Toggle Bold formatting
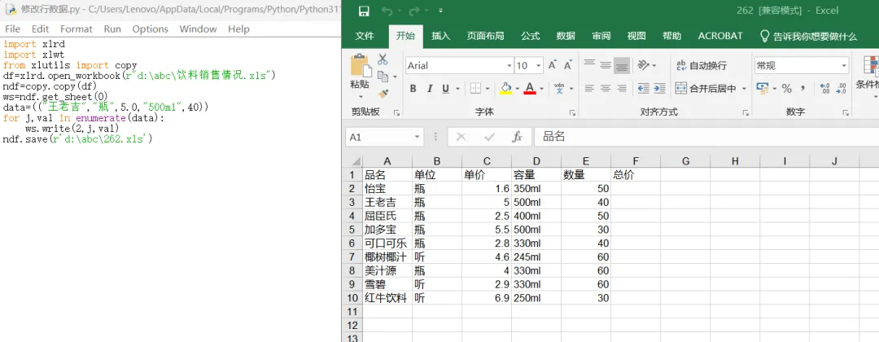879x342 pixels. point(413,89)
